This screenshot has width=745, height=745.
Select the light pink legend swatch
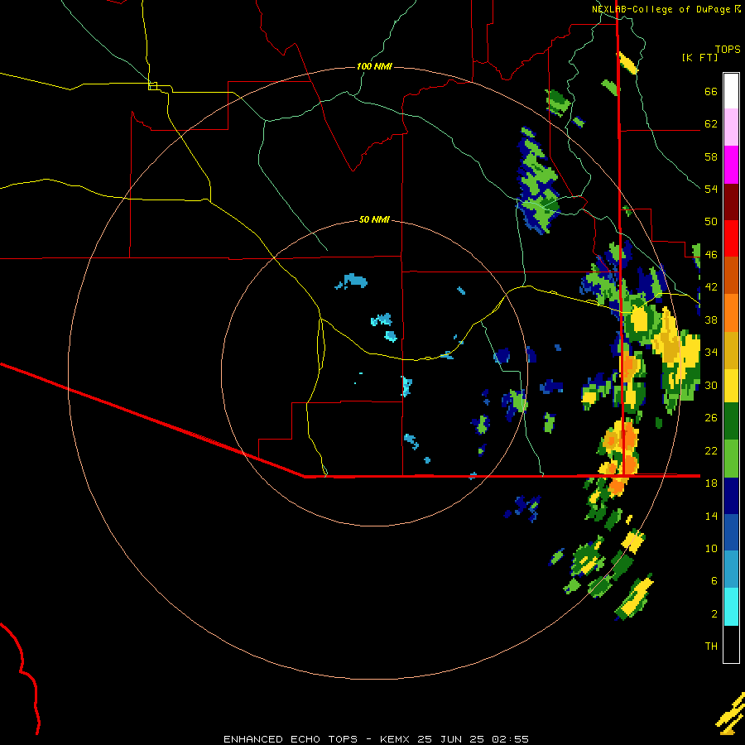(731, 127)
